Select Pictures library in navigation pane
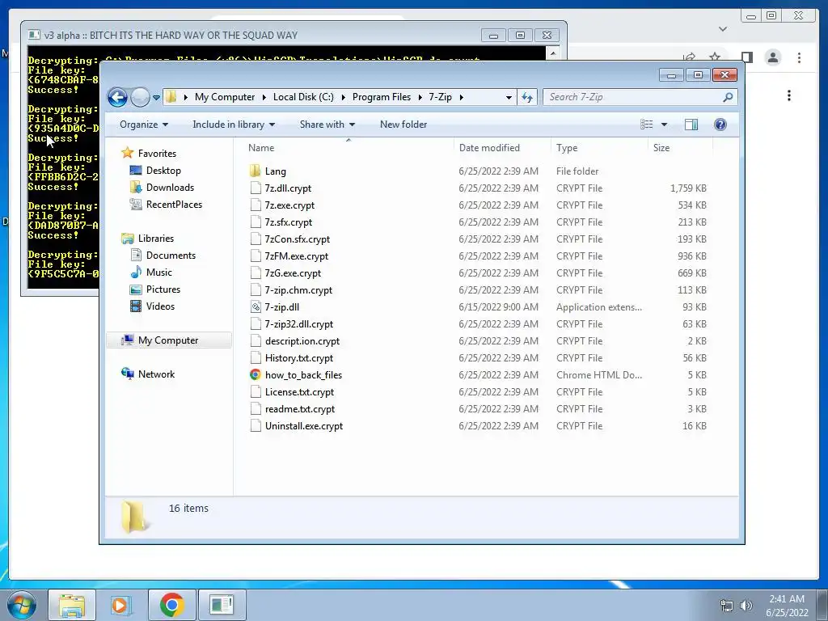The width and height of the screenshot is (828, 621). click(x=163, y=289)
